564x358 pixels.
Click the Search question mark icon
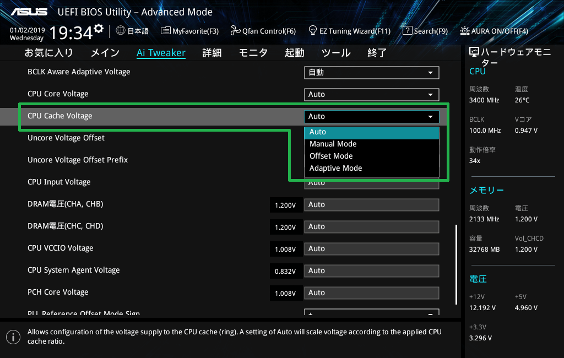coord(407,31)
